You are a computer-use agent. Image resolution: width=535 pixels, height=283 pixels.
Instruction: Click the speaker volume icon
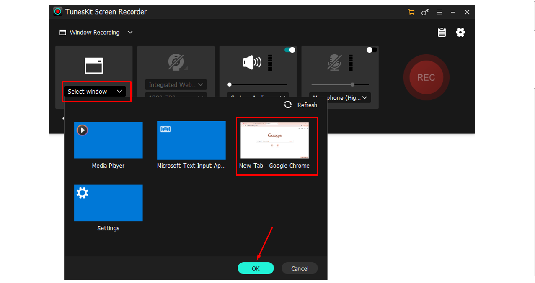click(x=251, y=62)
